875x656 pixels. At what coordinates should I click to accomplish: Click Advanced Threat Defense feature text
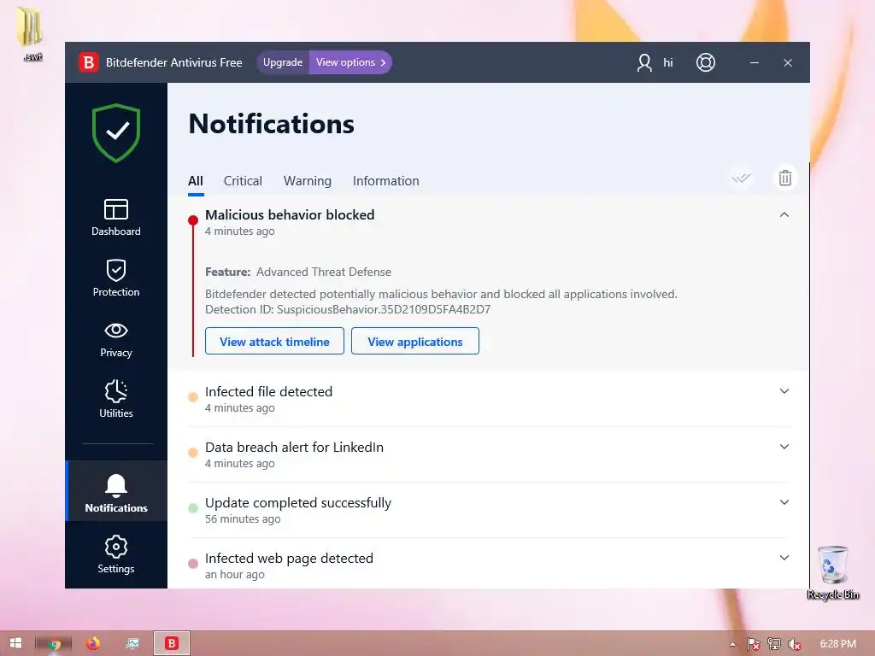tap(324, 272)
